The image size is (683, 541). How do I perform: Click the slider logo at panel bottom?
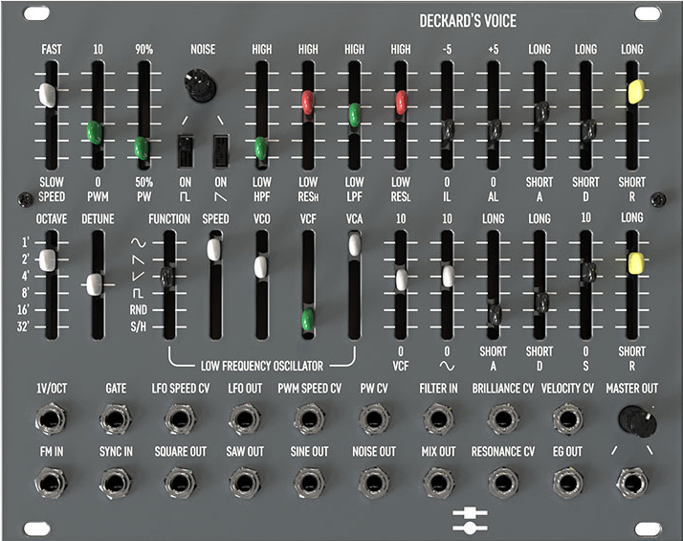pyautogui.click(x=470, y=520)
